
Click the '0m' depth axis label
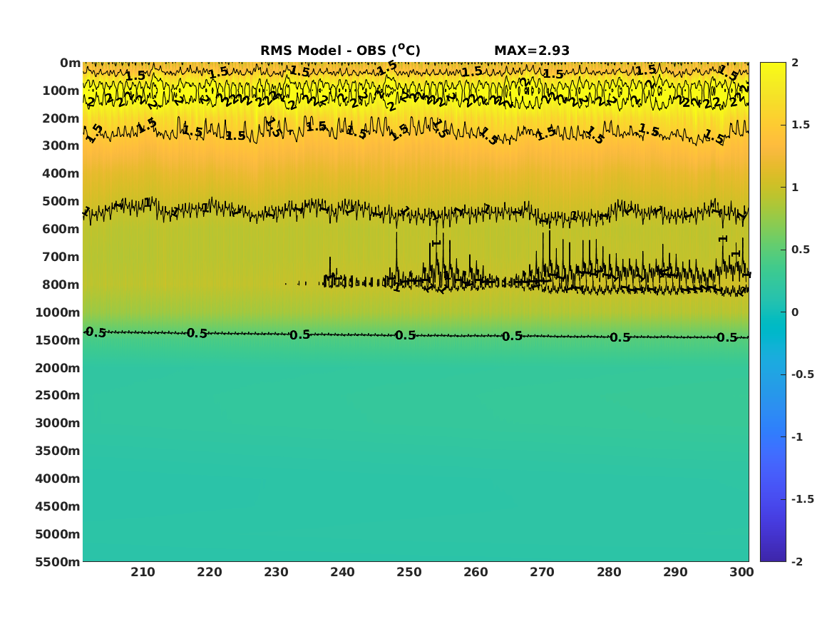pos(70,63)
